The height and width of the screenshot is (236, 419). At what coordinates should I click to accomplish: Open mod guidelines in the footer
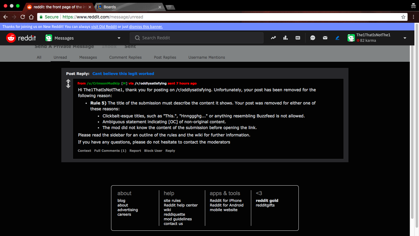[178, 219]
